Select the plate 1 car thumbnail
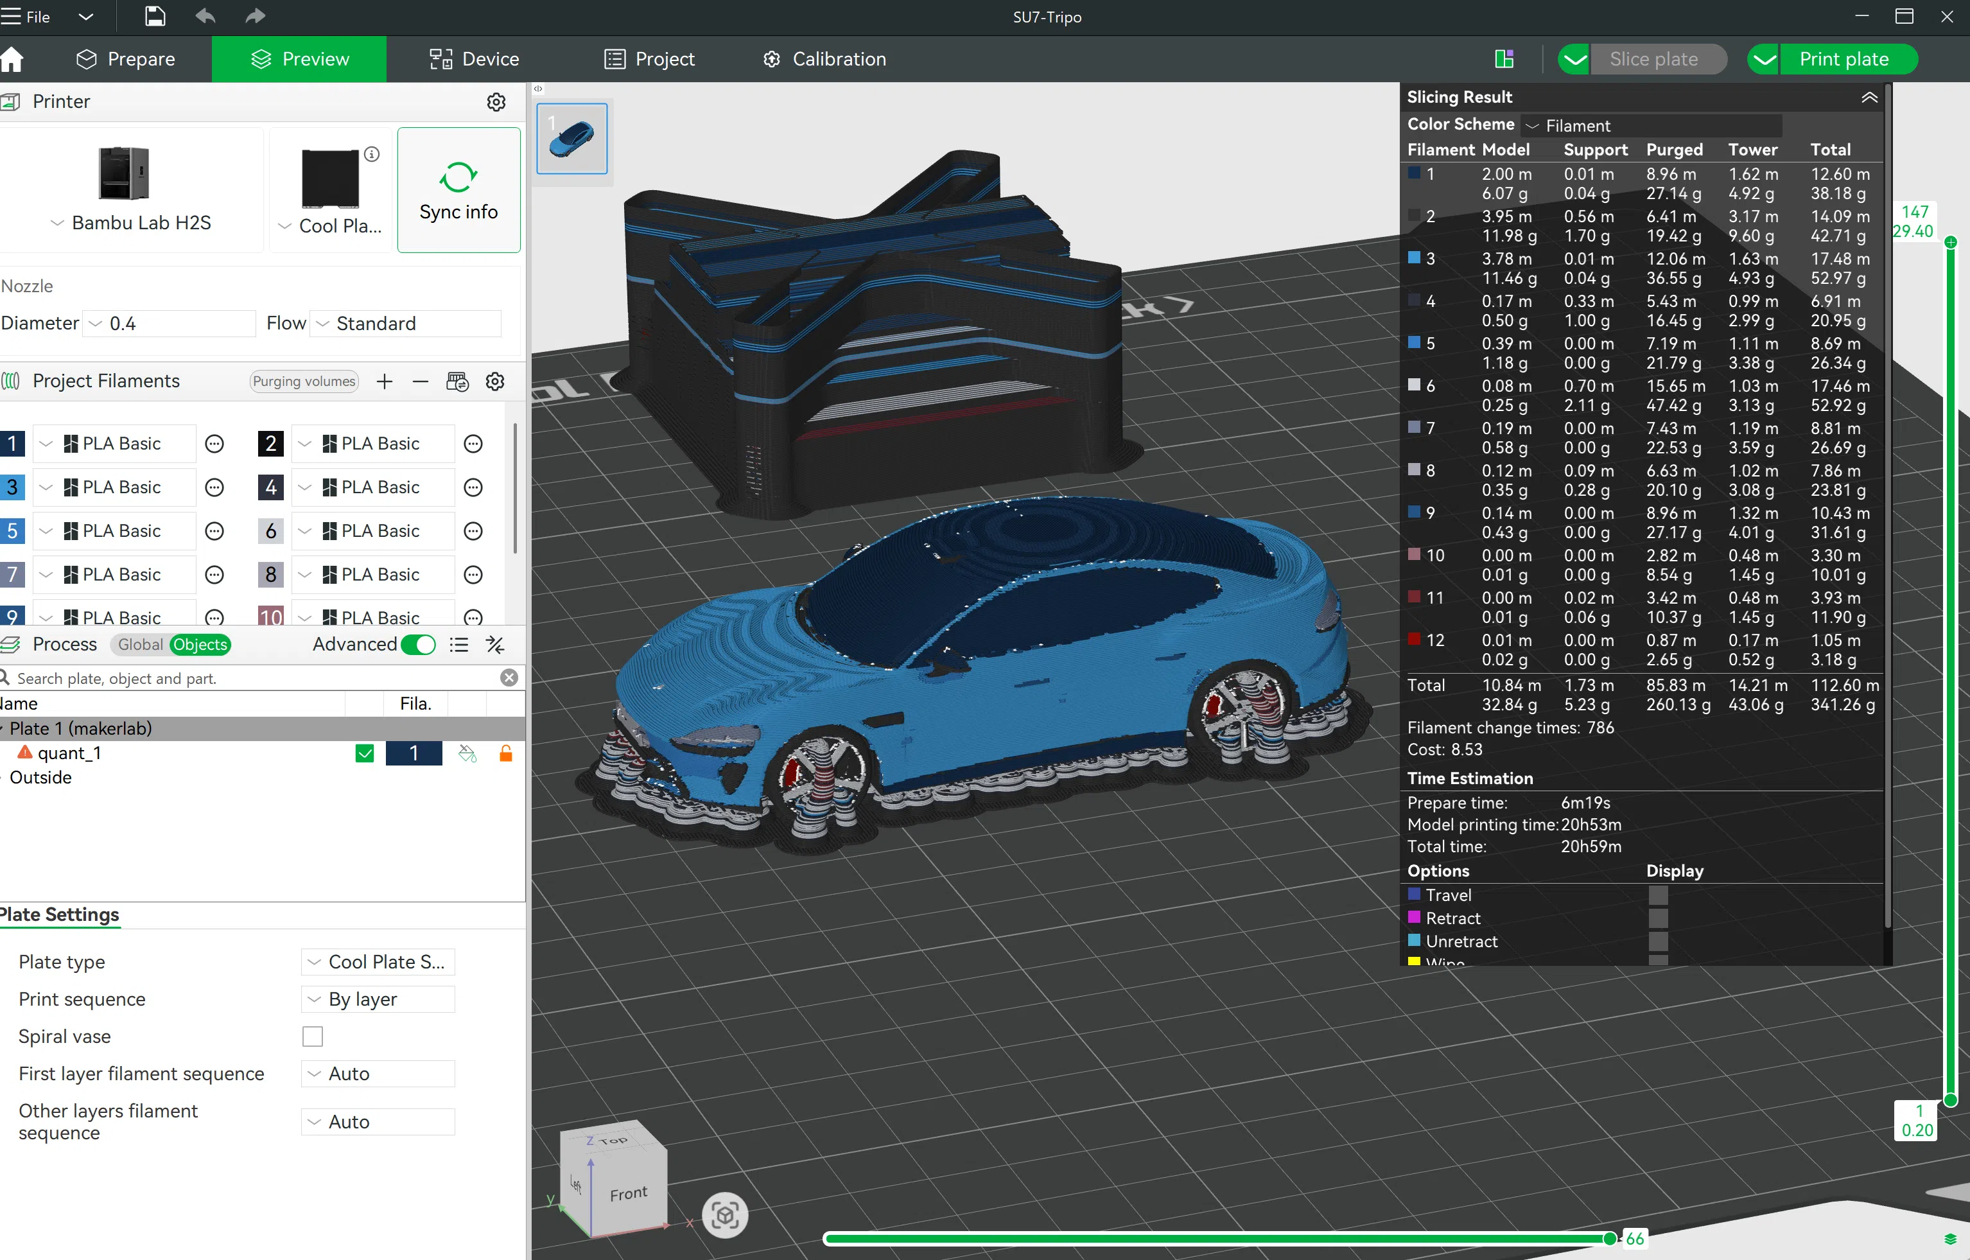 (571, 138)
